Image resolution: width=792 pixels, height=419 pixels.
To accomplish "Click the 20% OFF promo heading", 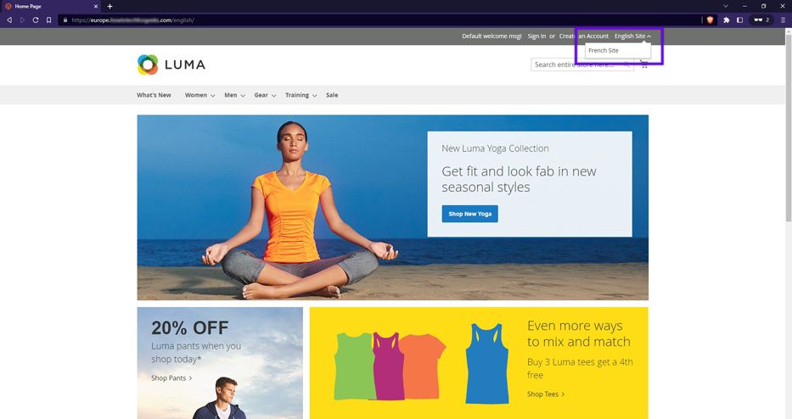I will pyautogui.click(x=190, y=328).
